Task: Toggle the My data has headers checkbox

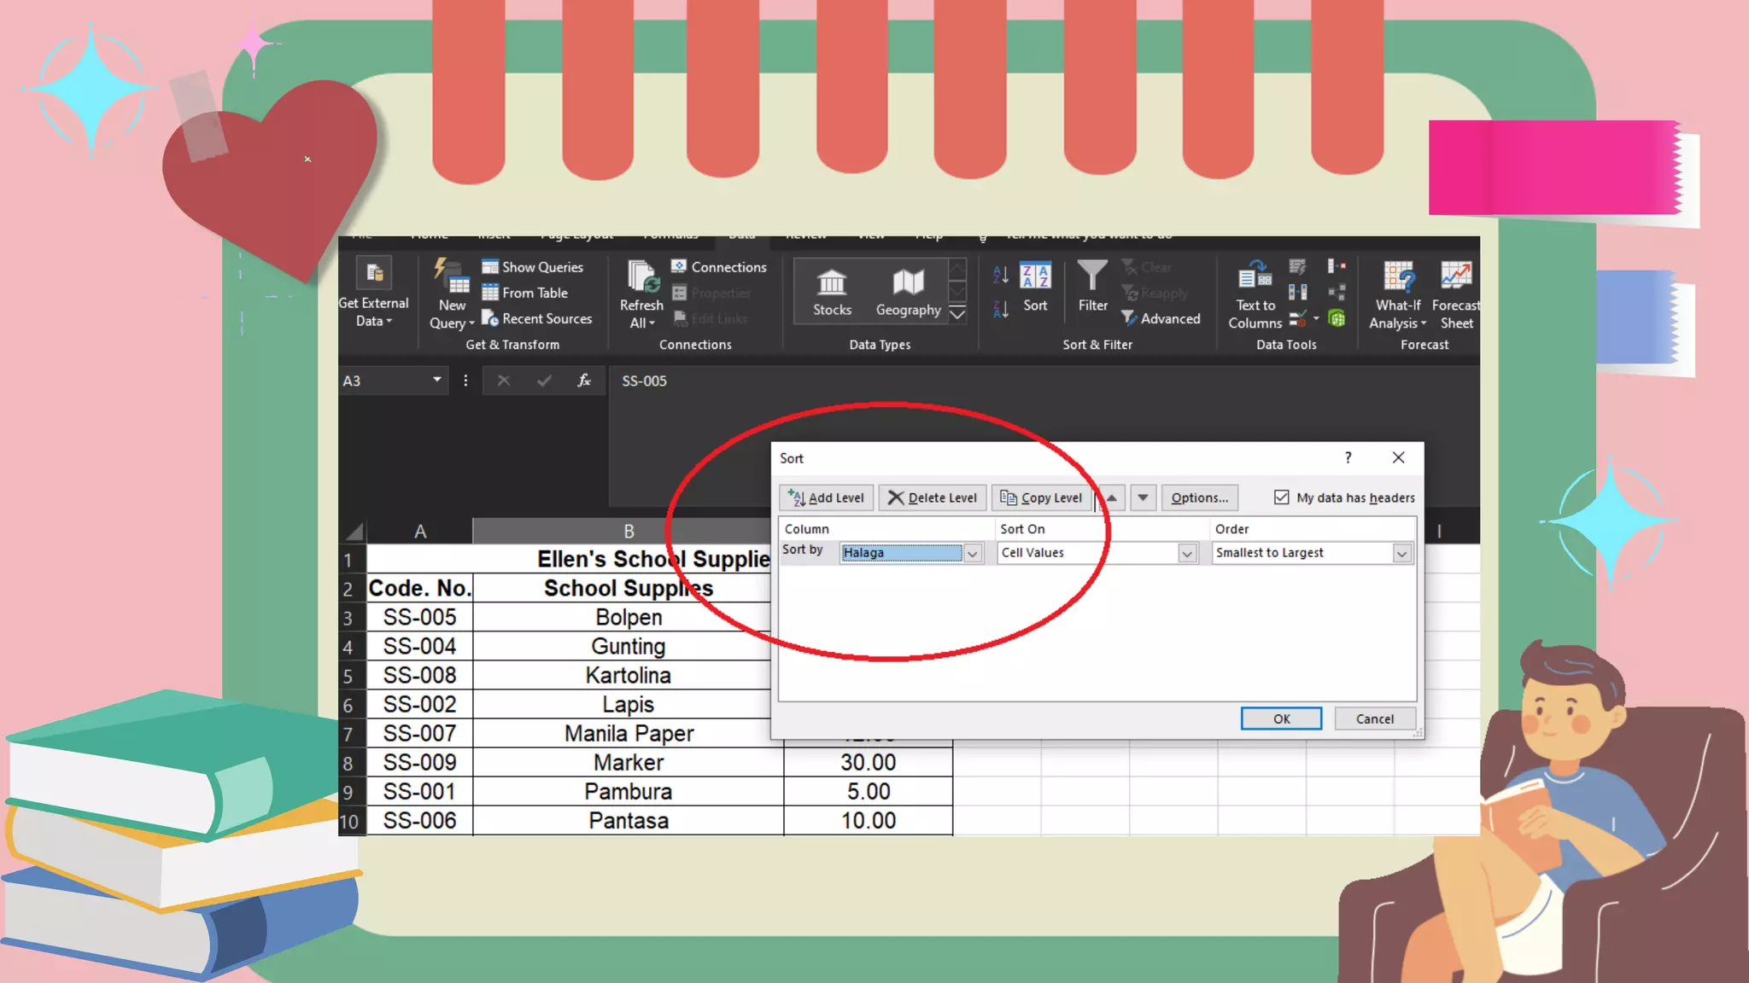Action: (1281, 497)
